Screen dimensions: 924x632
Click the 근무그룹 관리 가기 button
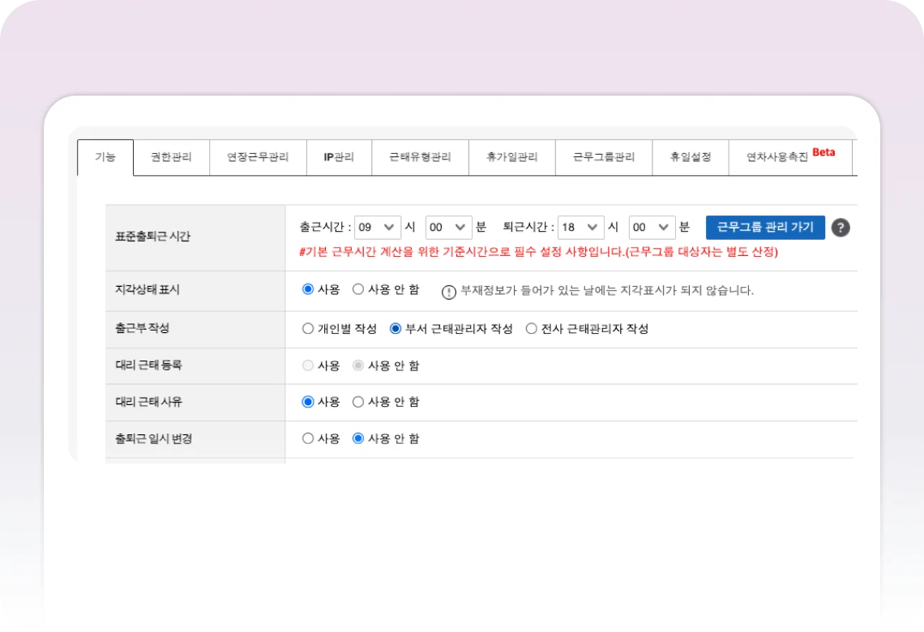[x=764, y=228]
